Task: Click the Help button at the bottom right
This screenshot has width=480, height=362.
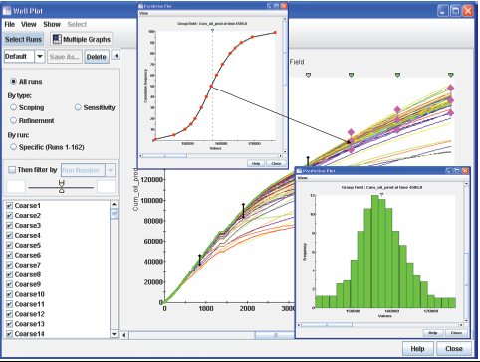Action: click(x=417, y=349)
